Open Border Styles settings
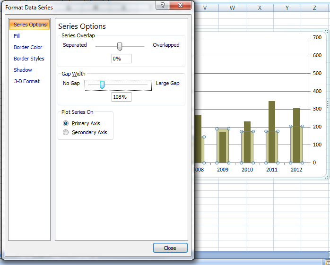330x265 pixels. (29, 59)
